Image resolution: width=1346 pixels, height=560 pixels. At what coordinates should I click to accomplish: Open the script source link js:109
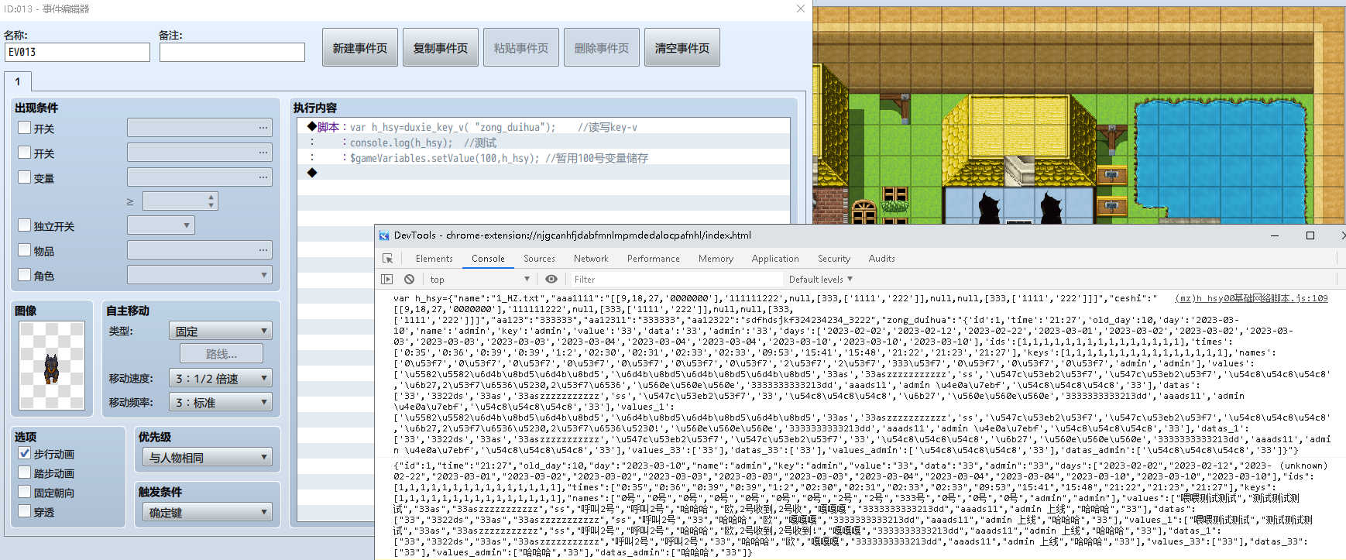(x=1252, y=298)
